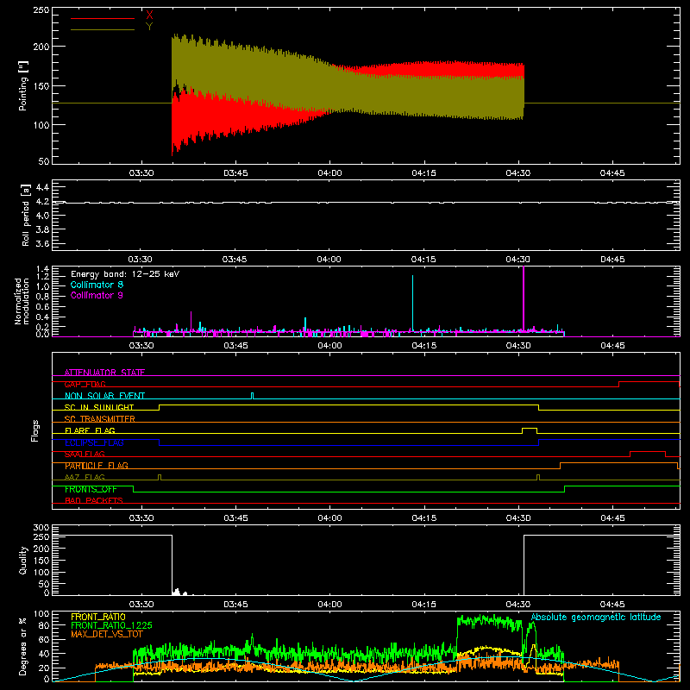Click the olive Y legend line
This screenshot has height=690, width=690.
click(x=103, y=29)
